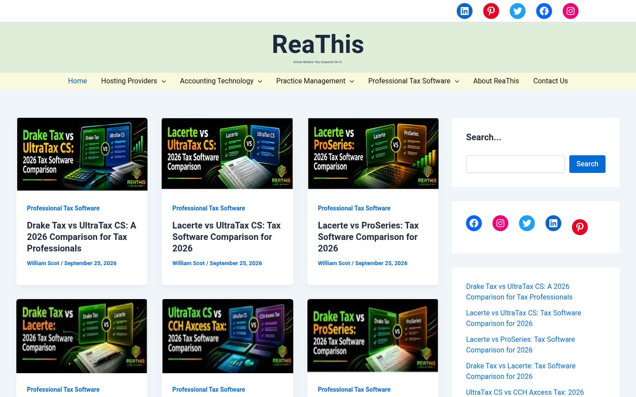
Task: Visit Twitter from the sidebar social widget
Action: 527,223
